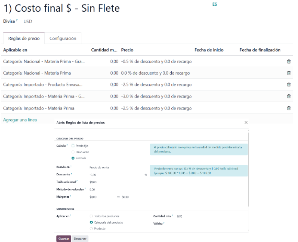
Task: Choose the Descuento calculation radio button
Action: (x=73, y=152)
